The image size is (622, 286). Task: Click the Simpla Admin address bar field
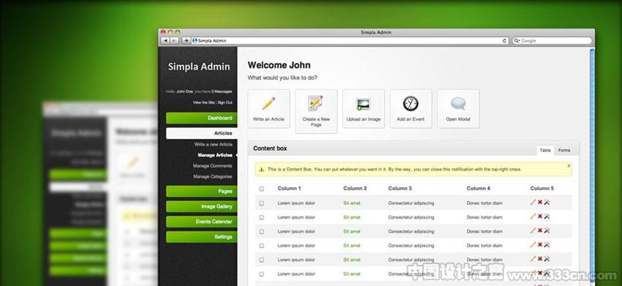point(350,40)
